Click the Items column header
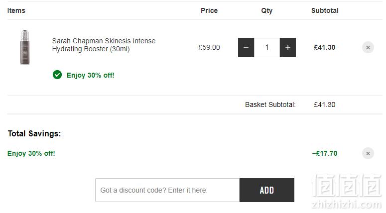386x213 pixels. [x=16, y=10]
